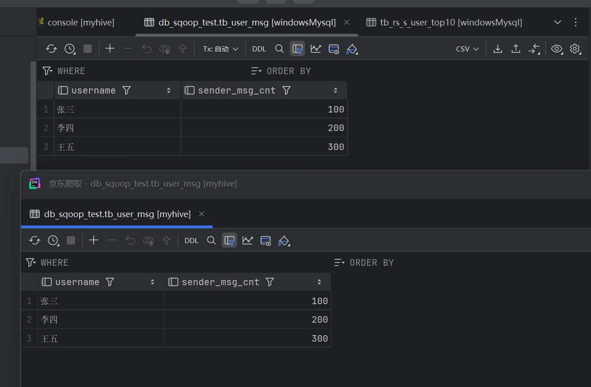Reload the windowsMysql table data
Viewport: 591px width, 387px height.
click(51, 49)
